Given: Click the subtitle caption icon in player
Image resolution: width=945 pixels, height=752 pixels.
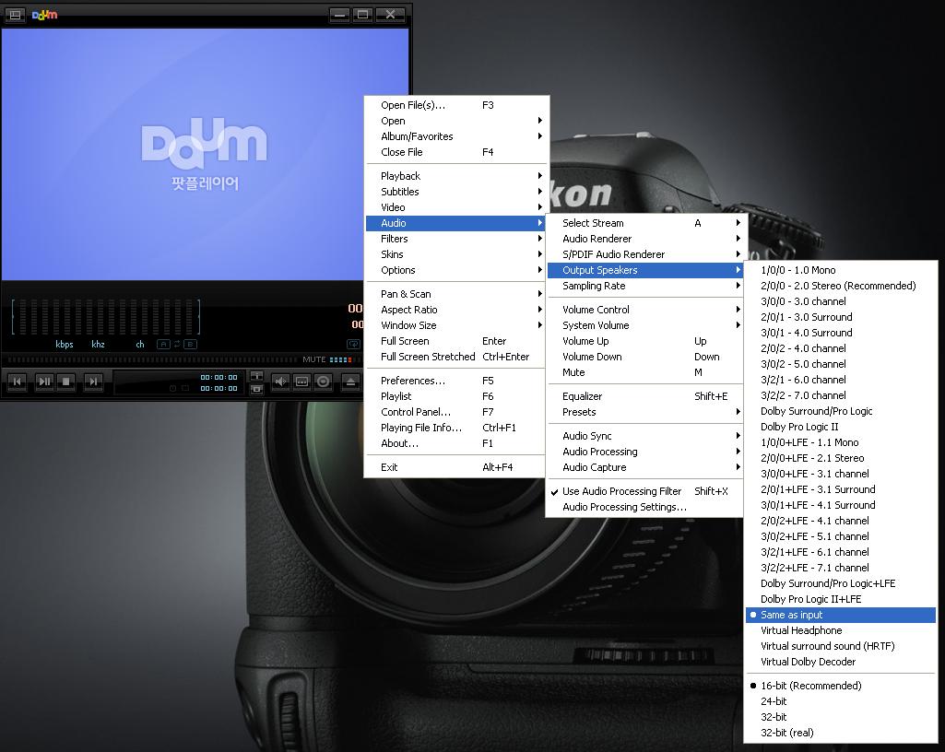Looking at the screenshot, I should pos(302,382).
